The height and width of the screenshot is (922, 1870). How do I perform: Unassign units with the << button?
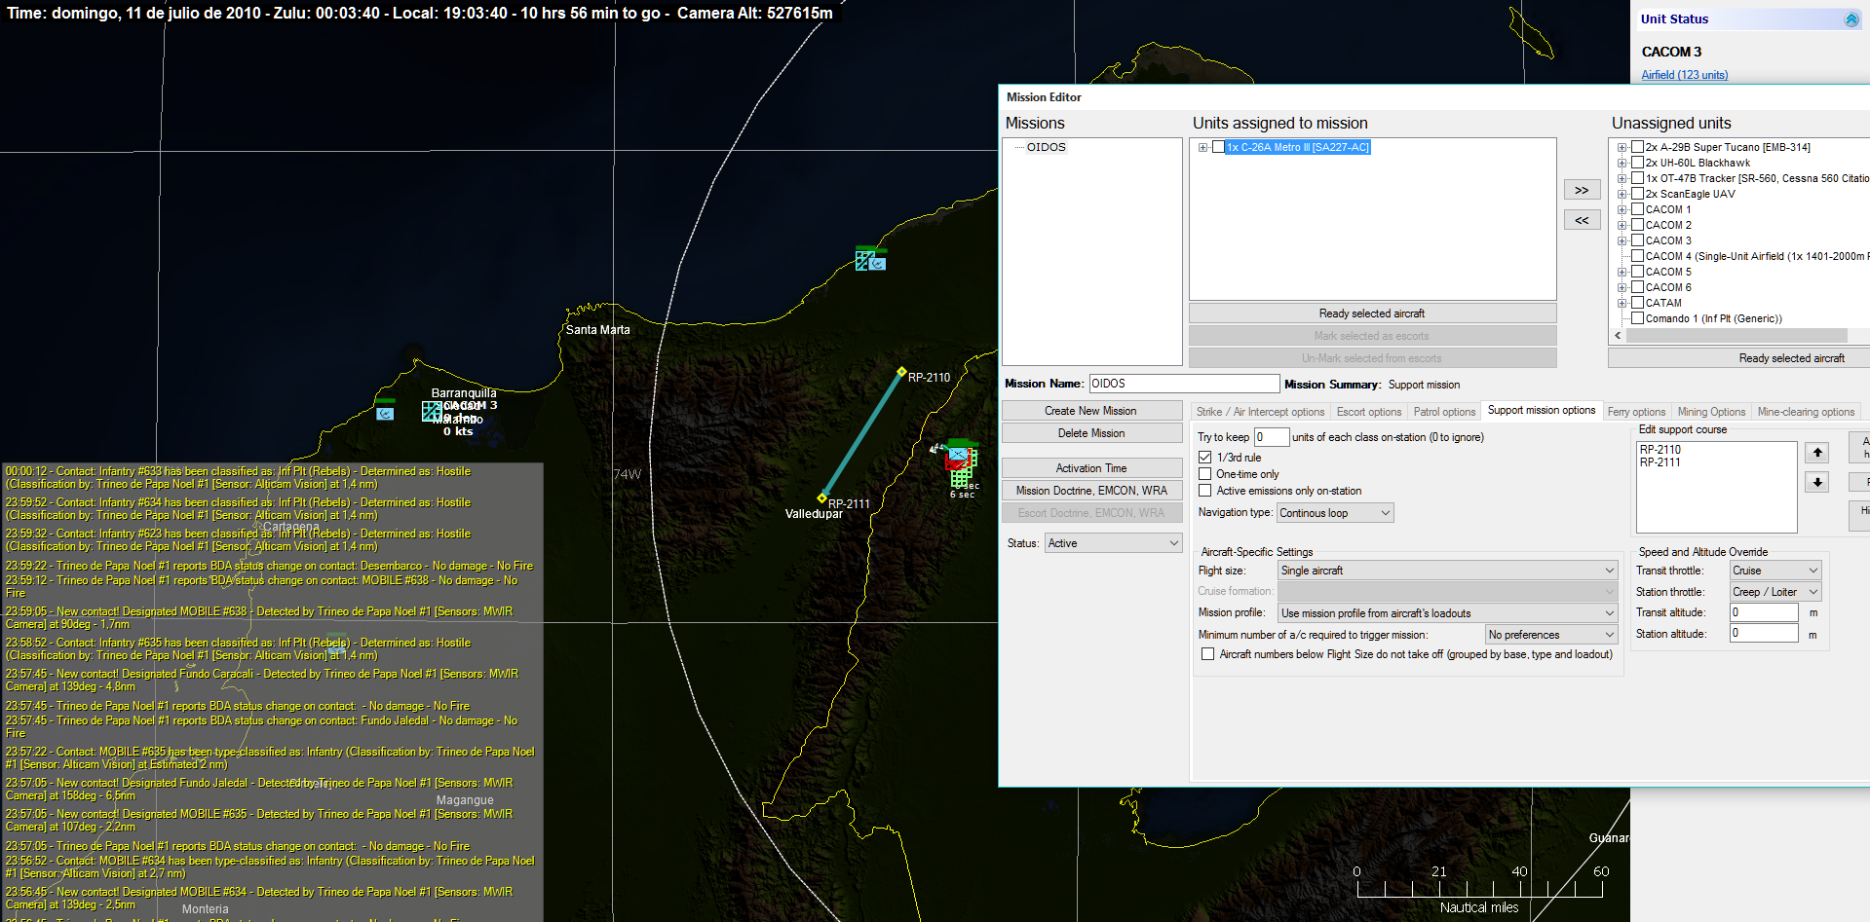pos(1582,220)
